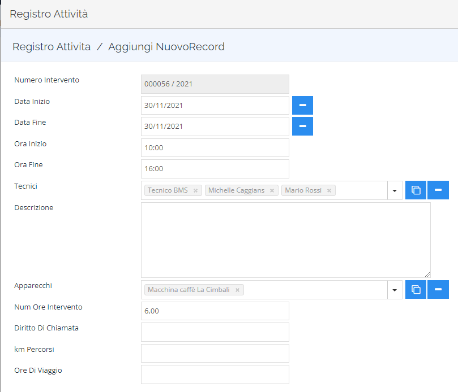458x392 pixels.
Task: Click the km Percorsi label
Action: click(x=34, y=349)
